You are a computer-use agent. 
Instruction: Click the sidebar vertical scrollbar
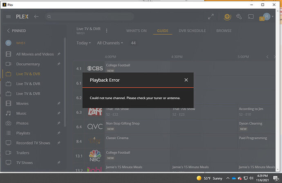65,82
